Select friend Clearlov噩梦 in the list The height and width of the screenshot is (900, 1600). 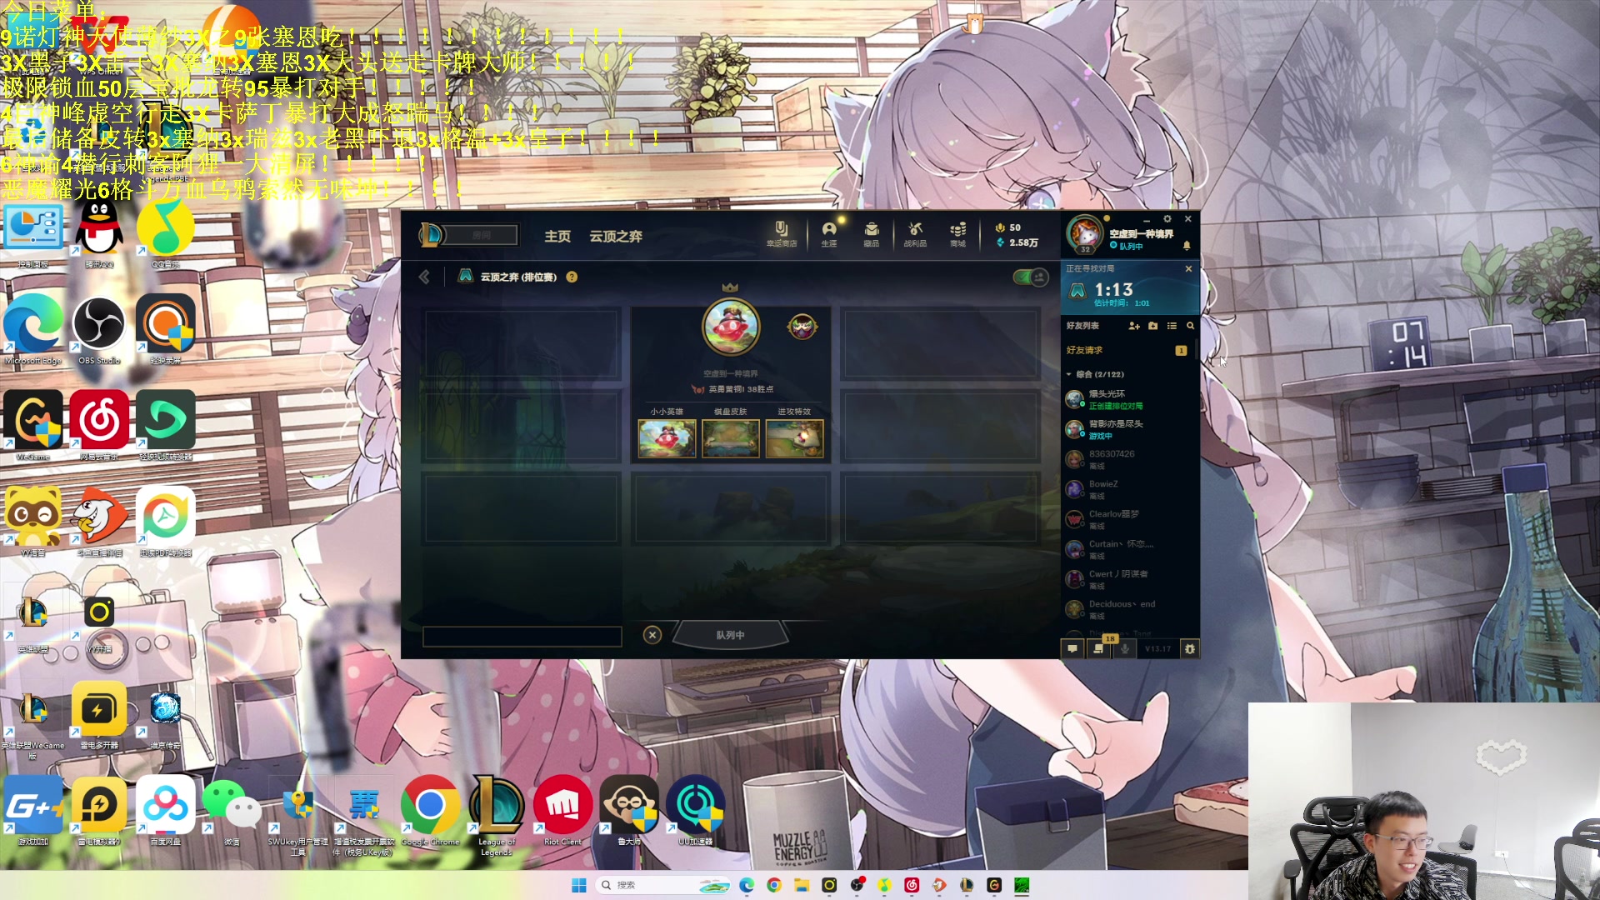click(1128, 519)
